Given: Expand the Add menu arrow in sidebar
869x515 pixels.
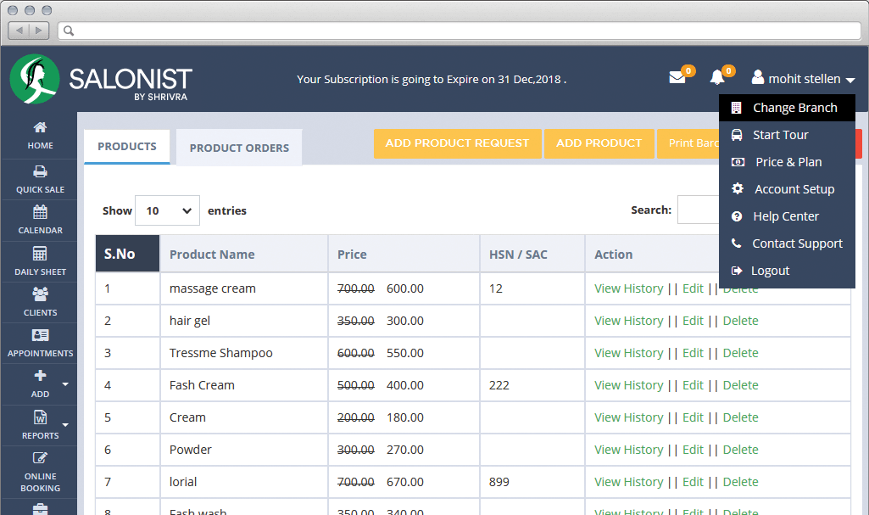Looking at the screenshot, I should (65, 384).
